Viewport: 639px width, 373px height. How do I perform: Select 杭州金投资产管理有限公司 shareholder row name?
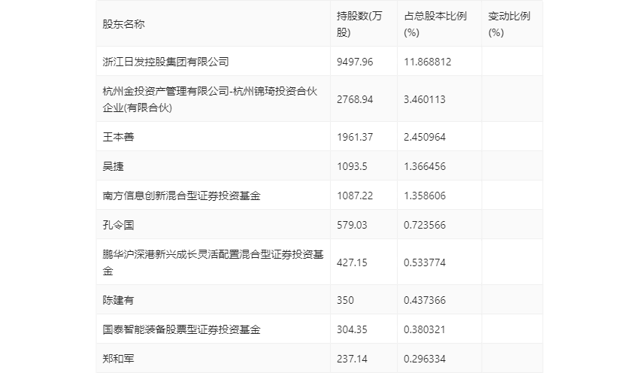point(210,99)
